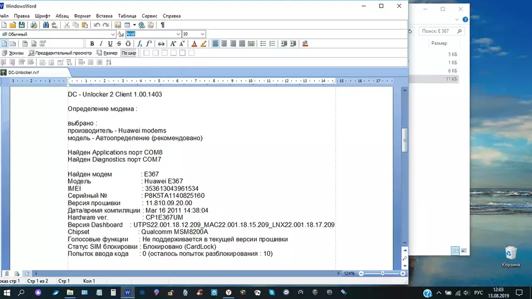
Task: Click the Undo arrow icon
Action: 97,25
